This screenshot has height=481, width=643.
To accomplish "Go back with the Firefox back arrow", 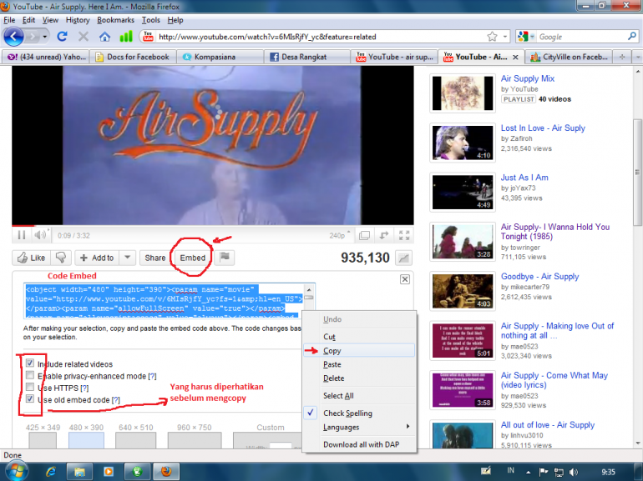I will coord(13,37).
